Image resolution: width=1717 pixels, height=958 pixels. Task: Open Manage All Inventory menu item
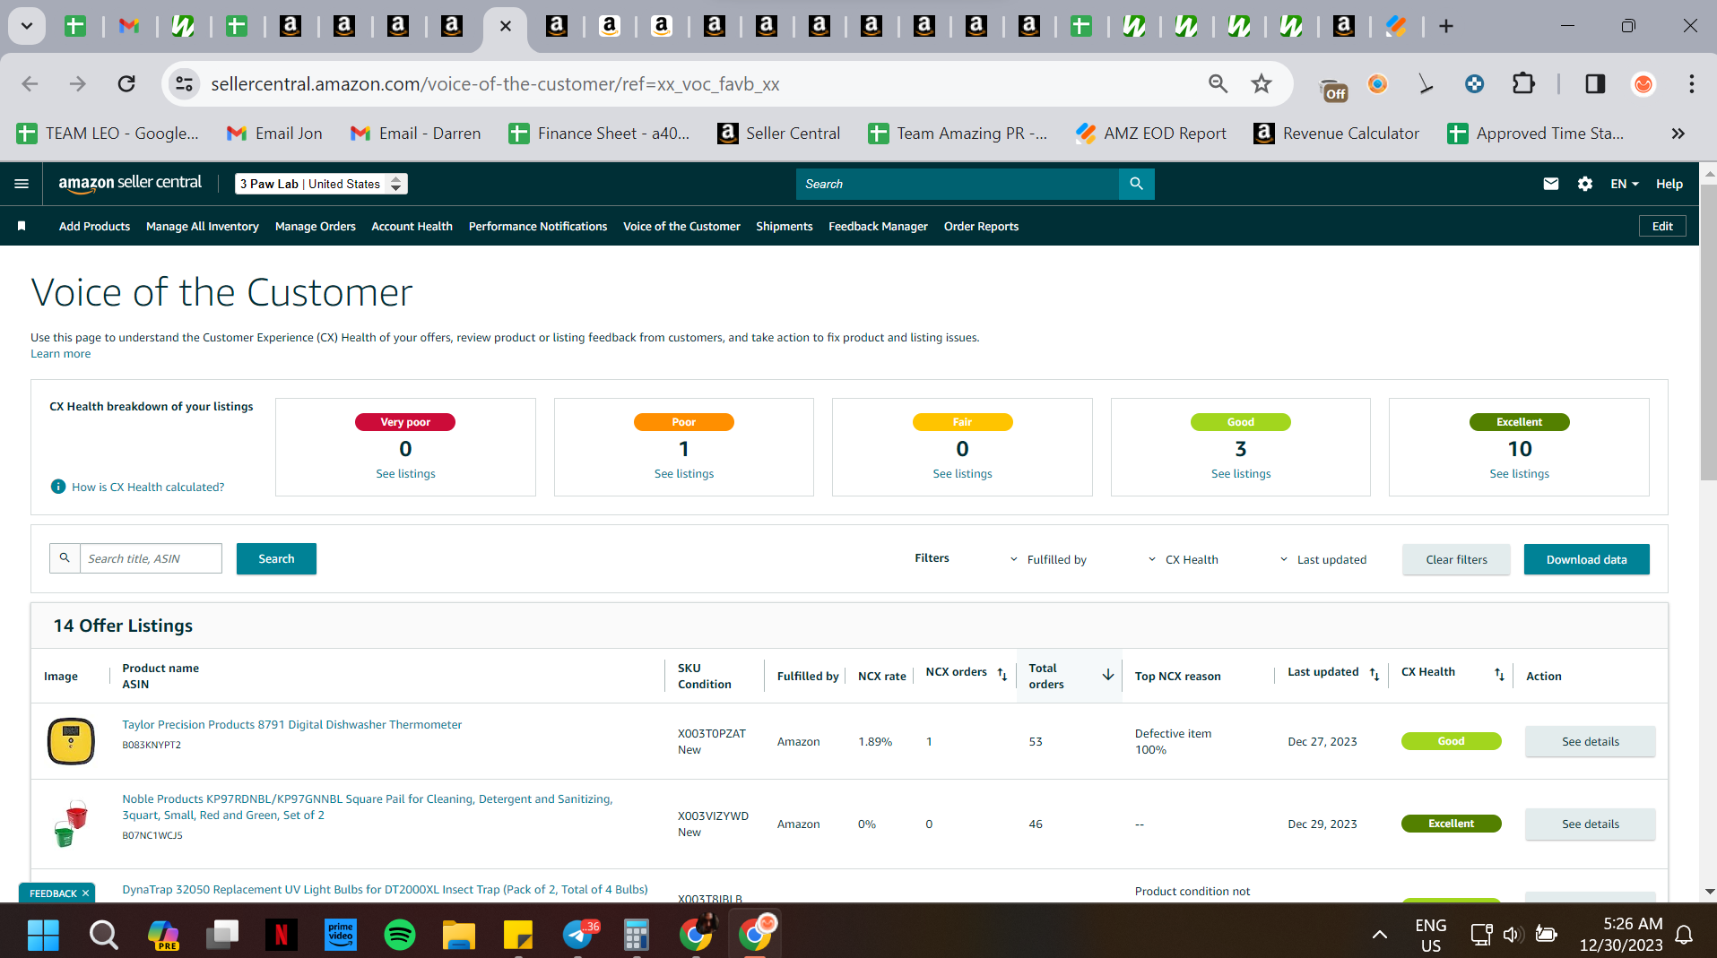tap(203, 226)
